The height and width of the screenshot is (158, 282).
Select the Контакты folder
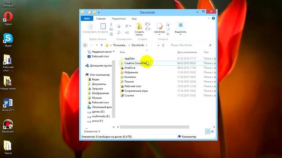[130, 77]
